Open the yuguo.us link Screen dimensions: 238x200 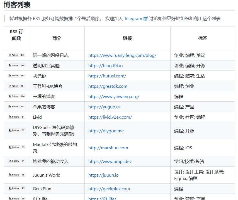coord(105,107)
